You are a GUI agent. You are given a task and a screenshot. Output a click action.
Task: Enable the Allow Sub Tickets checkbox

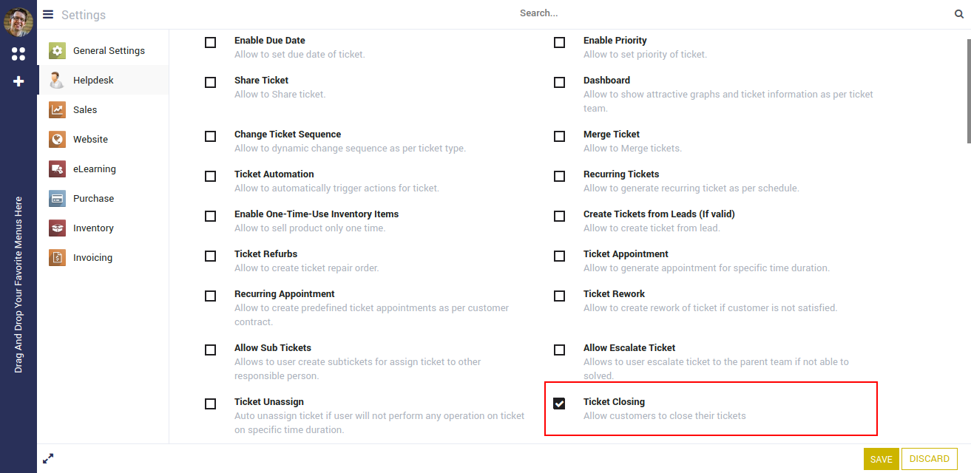click(210, 350)
